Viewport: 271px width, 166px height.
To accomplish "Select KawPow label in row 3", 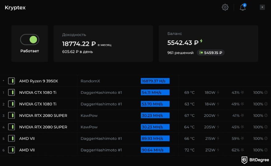I will click(89, 116).
